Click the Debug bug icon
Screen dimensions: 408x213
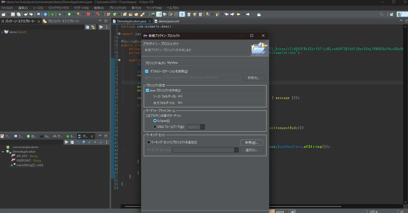60,14
